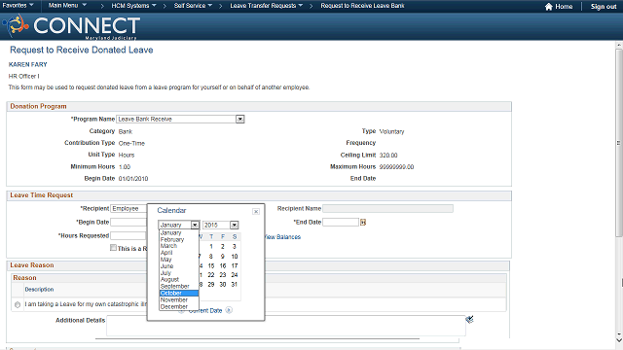Image resolution: width=623 pixels, height=350 pixels.
Task: Close the Calendar popup
Action: click(x=256, y=212)
